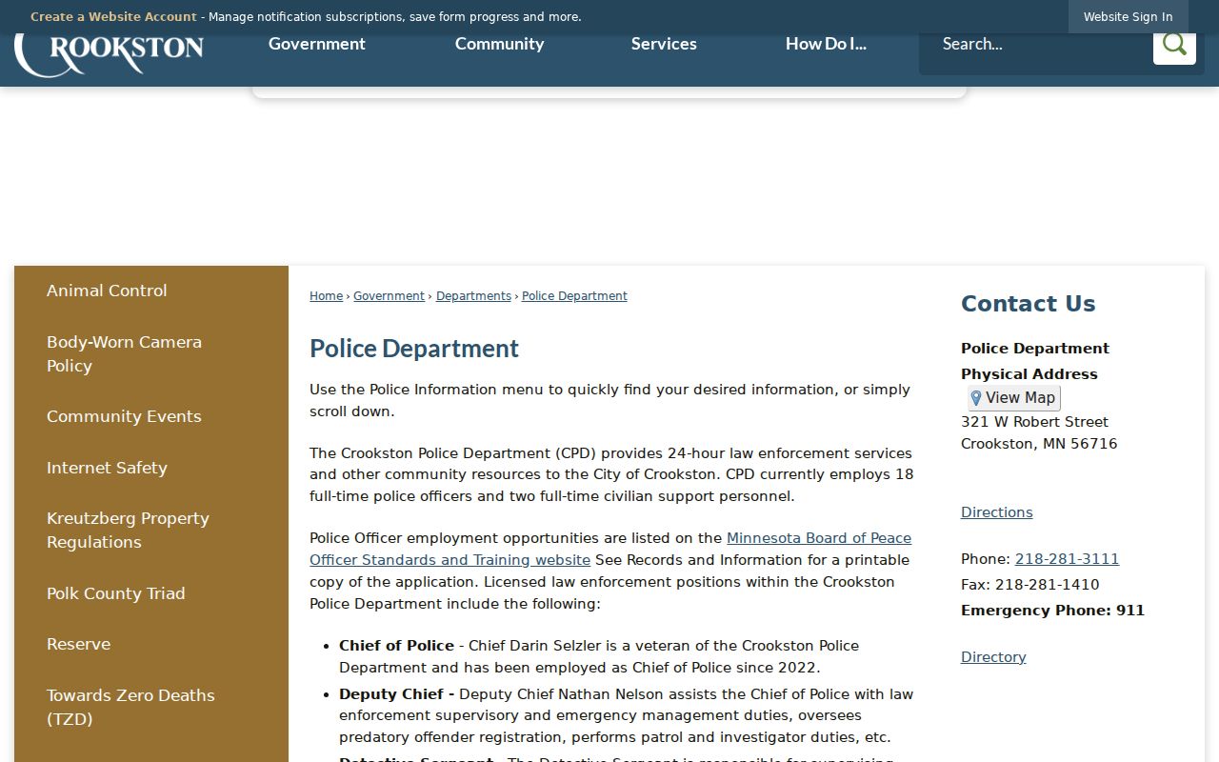Click the Contact Us heading
The width and height of the screenshot is (1219, 762).
pos(1028,304)
